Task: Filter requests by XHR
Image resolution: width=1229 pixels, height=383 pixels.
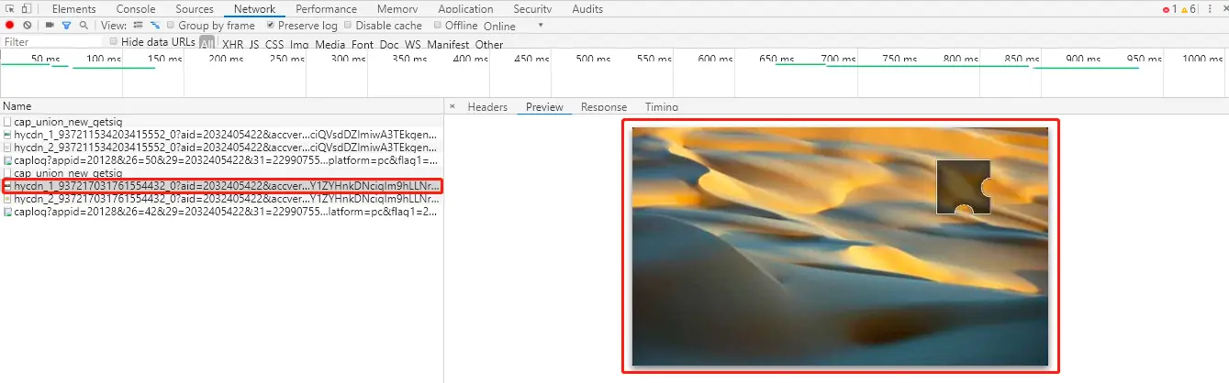Action: [233, 44]
